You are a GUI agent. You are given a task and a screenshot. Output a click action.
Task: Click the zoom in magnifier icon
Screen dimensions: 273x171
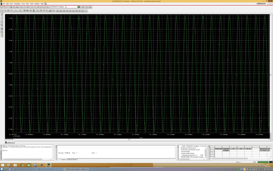[x=2, y=11]
